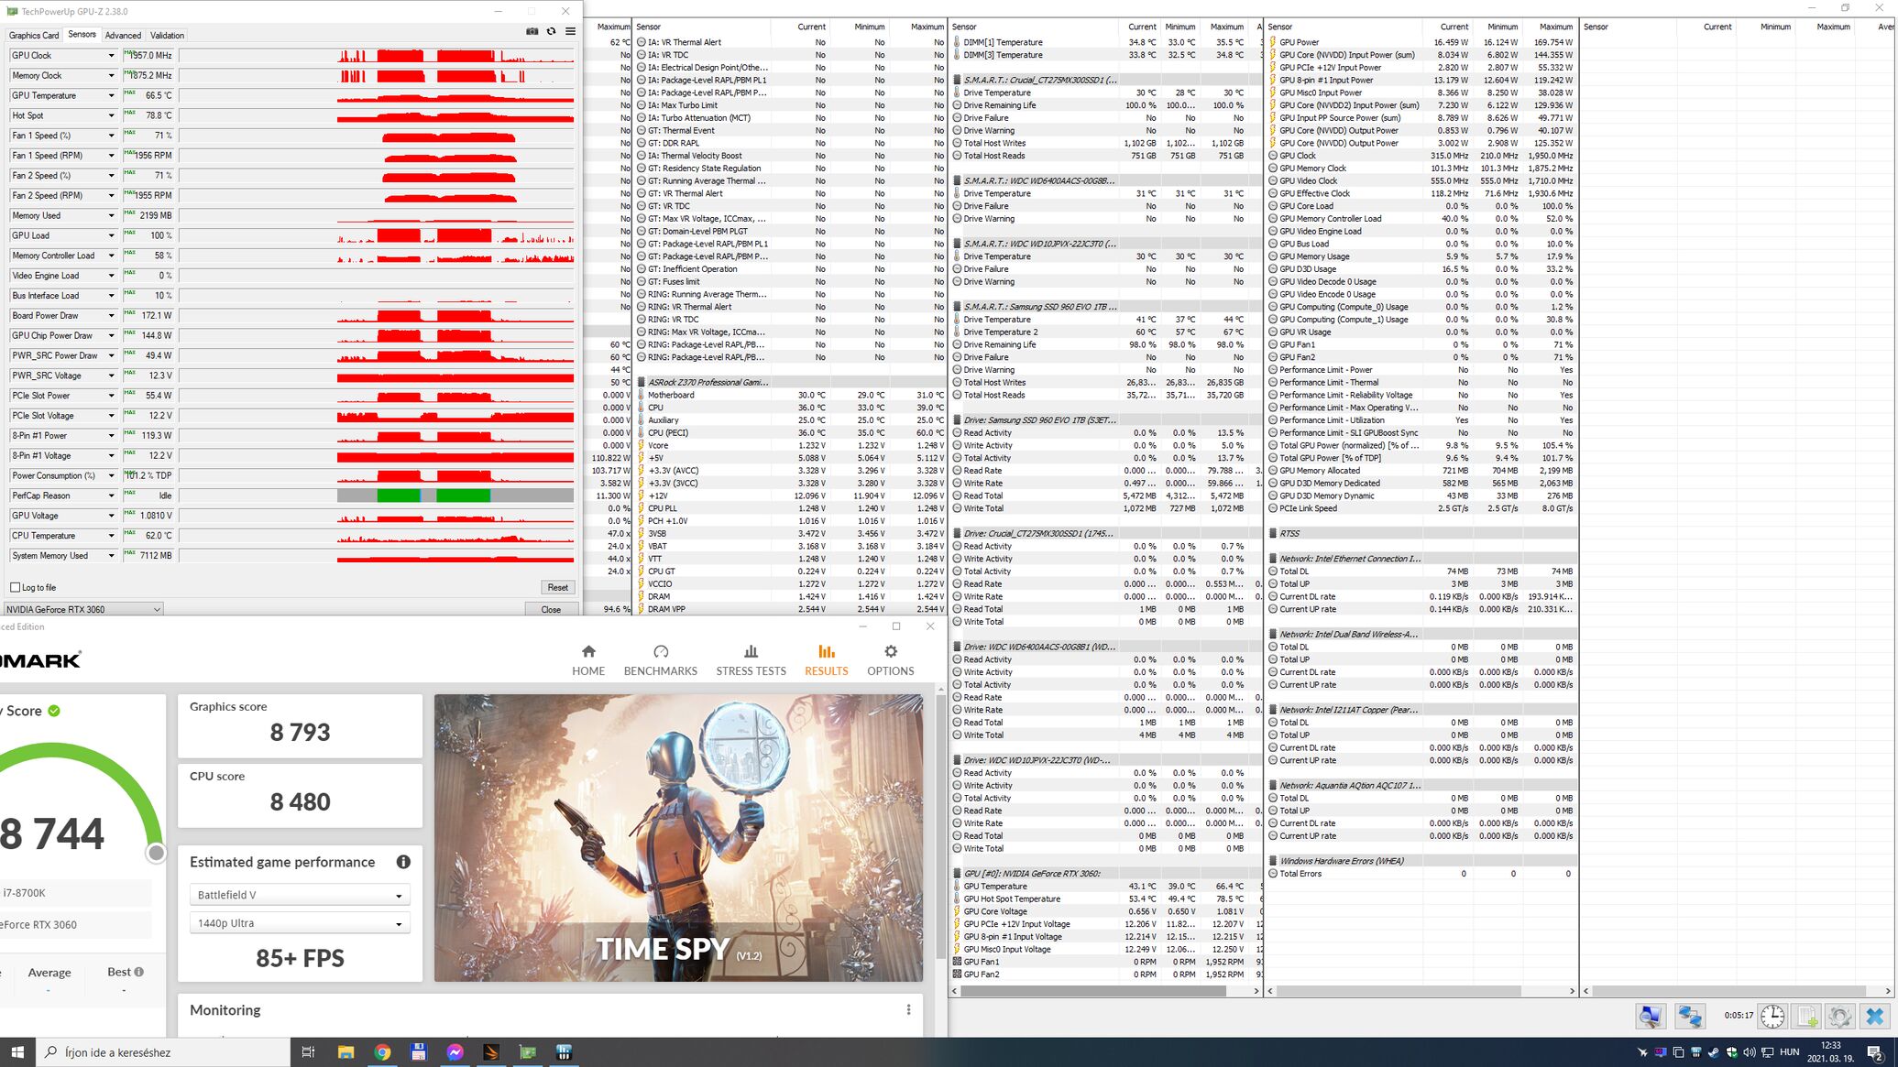
Task: Click the CPU score value 8 480
Action: (300, 801)
